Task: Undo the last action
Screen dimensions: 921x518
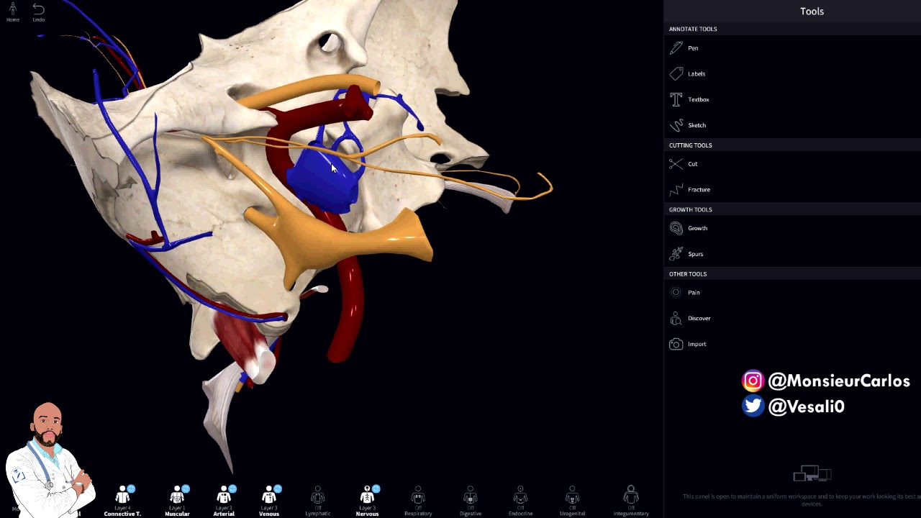Action: click(38, 12)
